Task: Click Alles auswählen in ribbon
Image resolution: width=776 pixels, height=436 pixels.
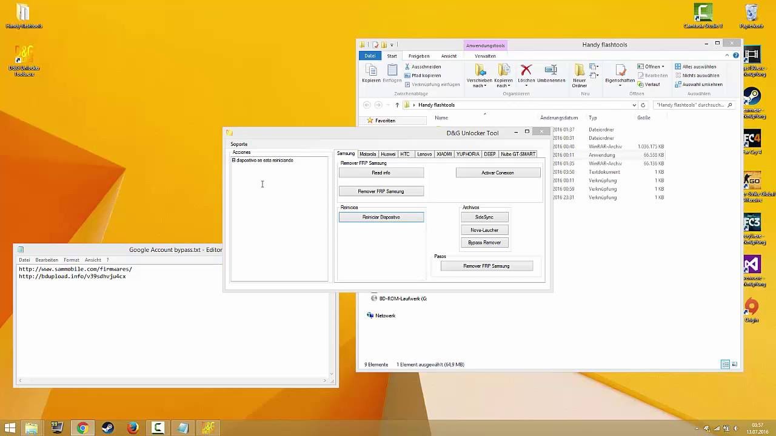Action: (695, 67)
